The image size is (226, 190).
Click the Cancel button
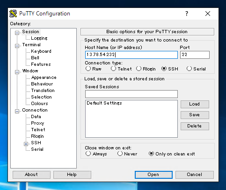point(195,175)
